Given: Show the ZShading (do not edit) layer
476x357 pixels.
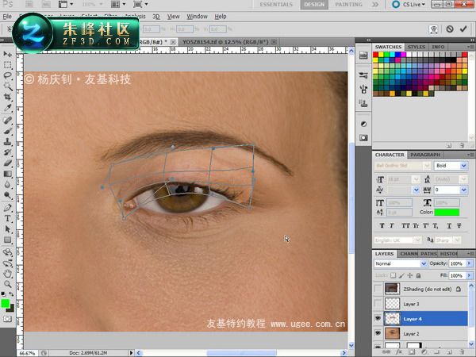Looking at the screenshot, I should click(x=378, y=289).
